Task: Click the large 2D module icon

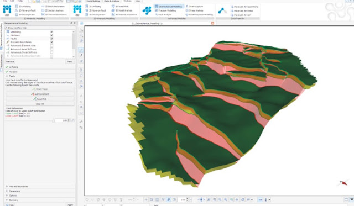Action: coord(7,10)
